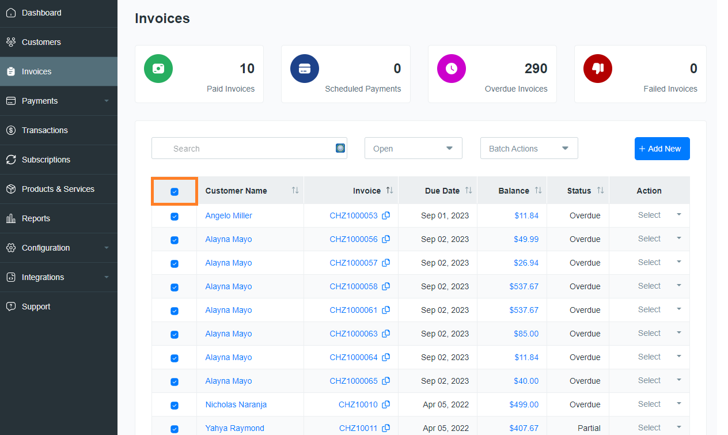Screen dimensions: 728x435
Task: Open Support page from sidebar
Action: [x=59, y=307]
